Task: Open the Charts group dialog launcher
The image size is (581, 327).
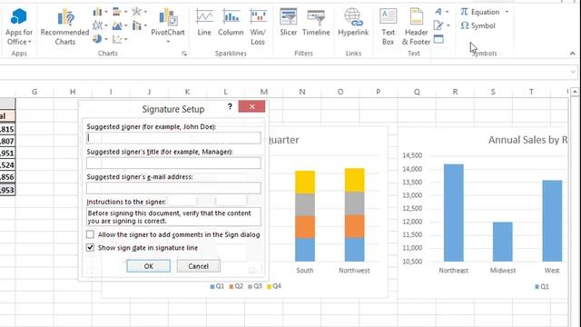Action: (184, 54)
